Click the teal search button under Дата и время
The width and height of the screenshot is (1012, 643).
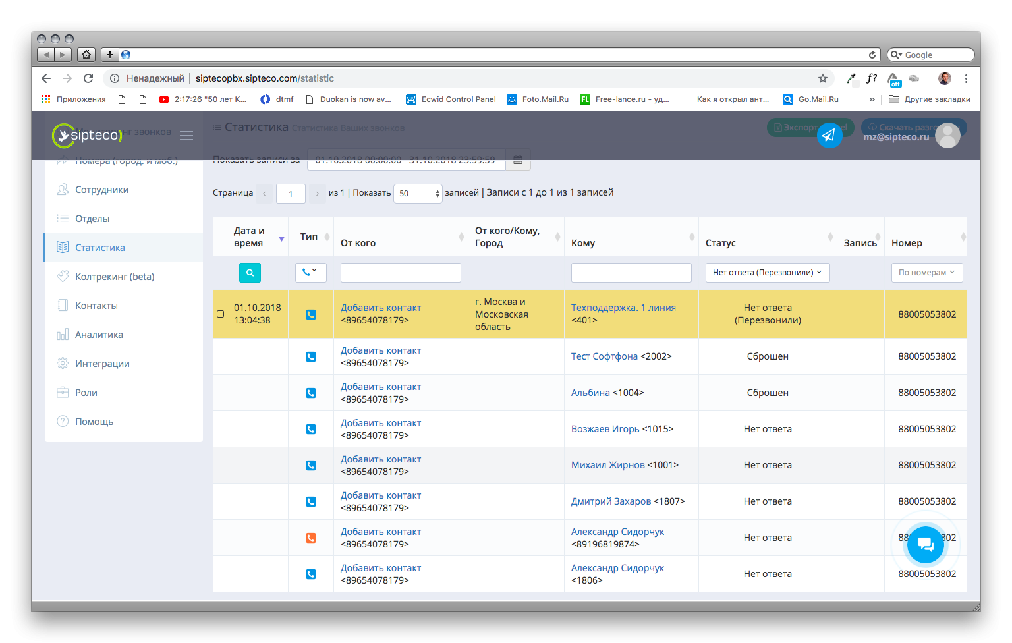(250, 272)
